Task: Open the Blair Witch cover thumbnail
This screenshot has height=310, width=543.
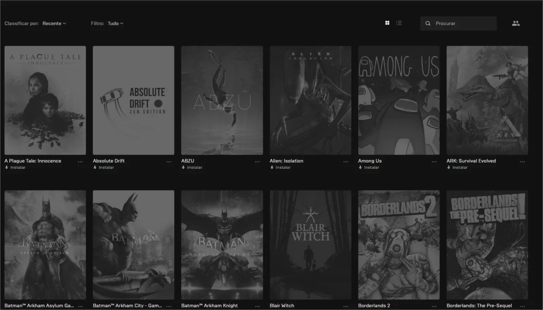Action: coord(311,245)
